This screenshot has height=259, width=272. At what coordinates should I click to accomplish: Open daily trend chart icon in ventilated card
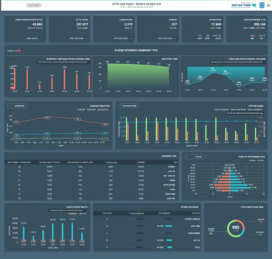pyautogui.click(x=175, y=38)
